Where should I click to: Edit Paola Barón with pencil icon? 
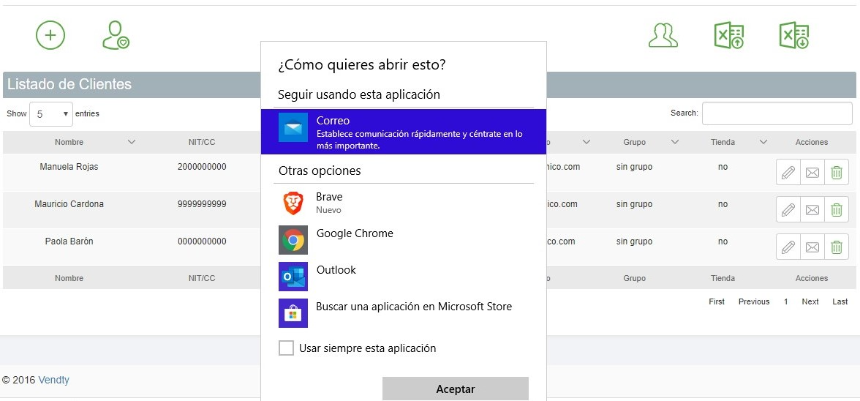coord(788,247)
